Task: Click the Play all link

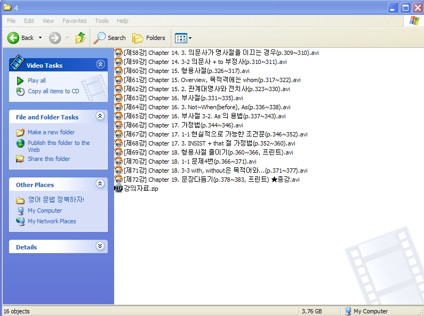Action: pos(37,80)
